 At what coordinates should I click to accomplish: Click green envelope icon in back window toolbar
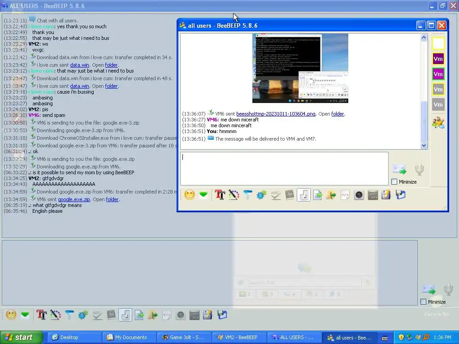pos(25,315)
